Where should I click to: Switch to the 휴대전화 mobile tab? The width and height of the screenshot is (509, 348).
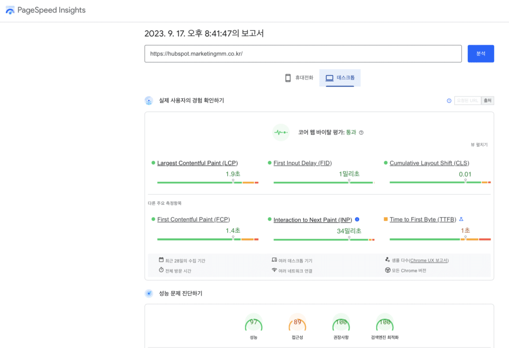(x=299, y=78)
